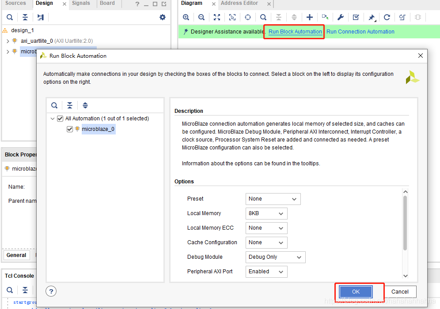Click auto-fit selection crosshair icon in Diagram
440x309 pixels.
[248, 17]
